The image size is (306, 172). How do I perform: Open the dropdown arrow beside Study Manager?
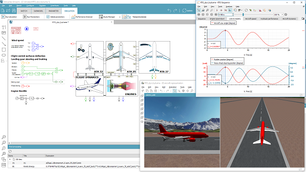[120, 17]
